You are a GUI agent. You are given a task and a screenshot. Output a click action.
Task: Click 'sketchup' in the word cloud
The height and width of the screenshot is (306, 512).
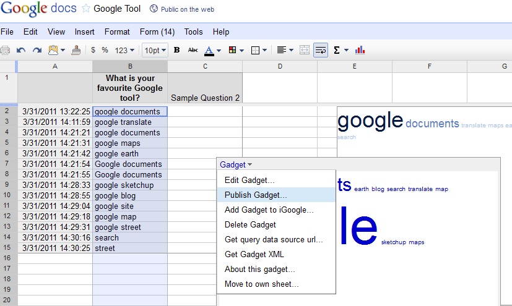coord(394,242)
